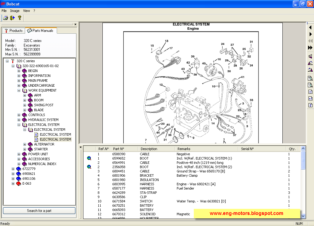
Task: Flip the image with mirror triangle icon
Action: coord(310,56)
